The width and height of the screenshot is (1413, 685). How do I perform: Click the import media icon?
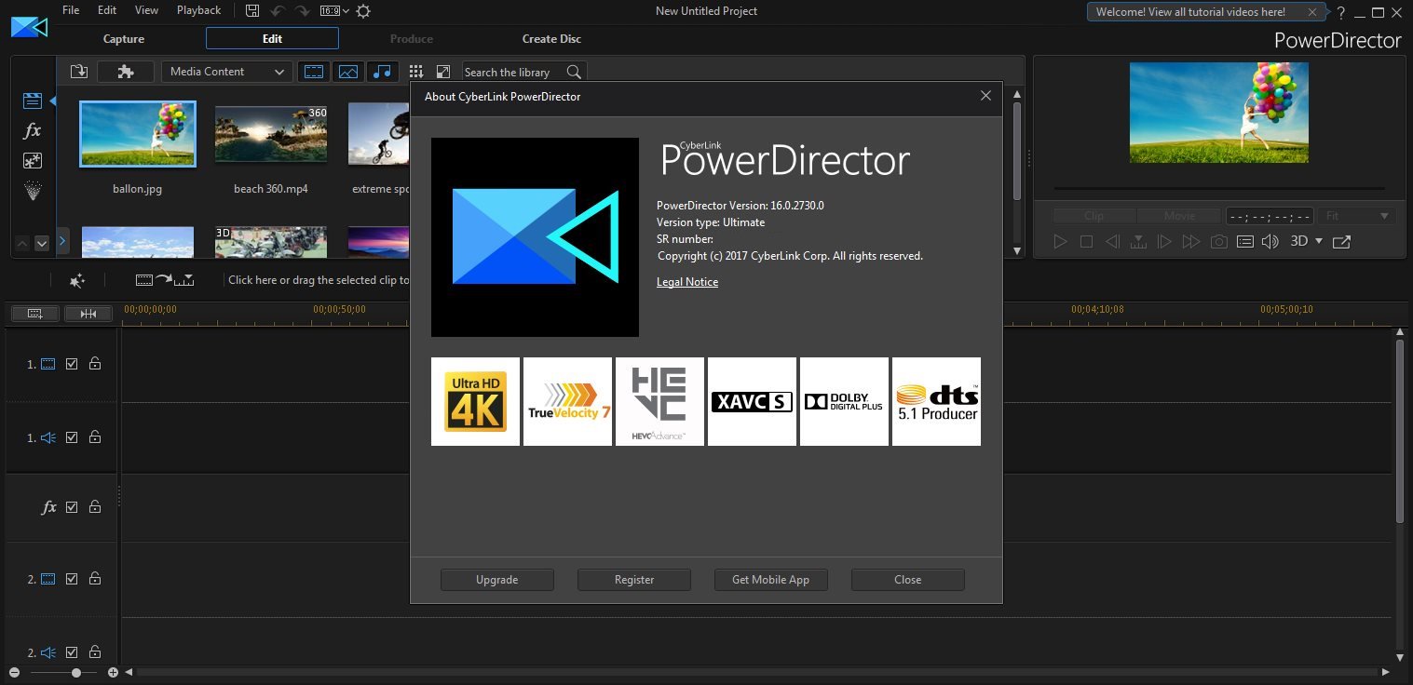click(x=78, y=71)
